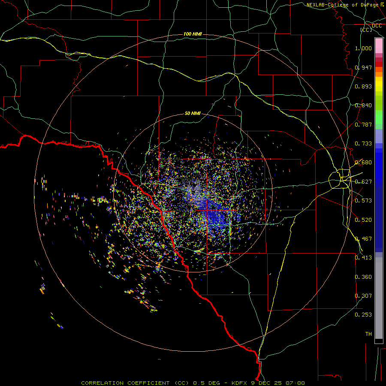Click the 0.360 scale value
Image resolution: width=386 pixels, height=386 pixels.
363,277
